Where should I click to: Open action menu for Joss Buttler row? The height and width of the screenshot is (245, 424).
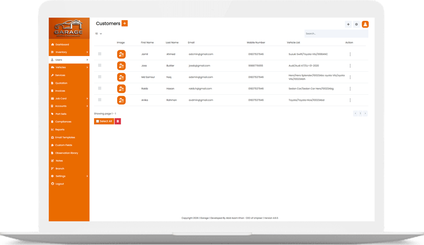[x=350, y=66]
